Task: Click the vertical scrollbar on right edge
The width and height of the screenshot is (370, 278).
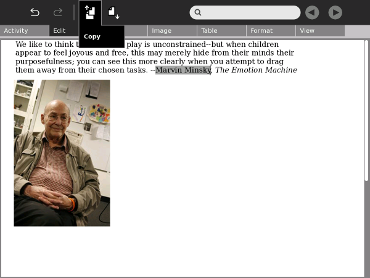Action: [366, 154]
